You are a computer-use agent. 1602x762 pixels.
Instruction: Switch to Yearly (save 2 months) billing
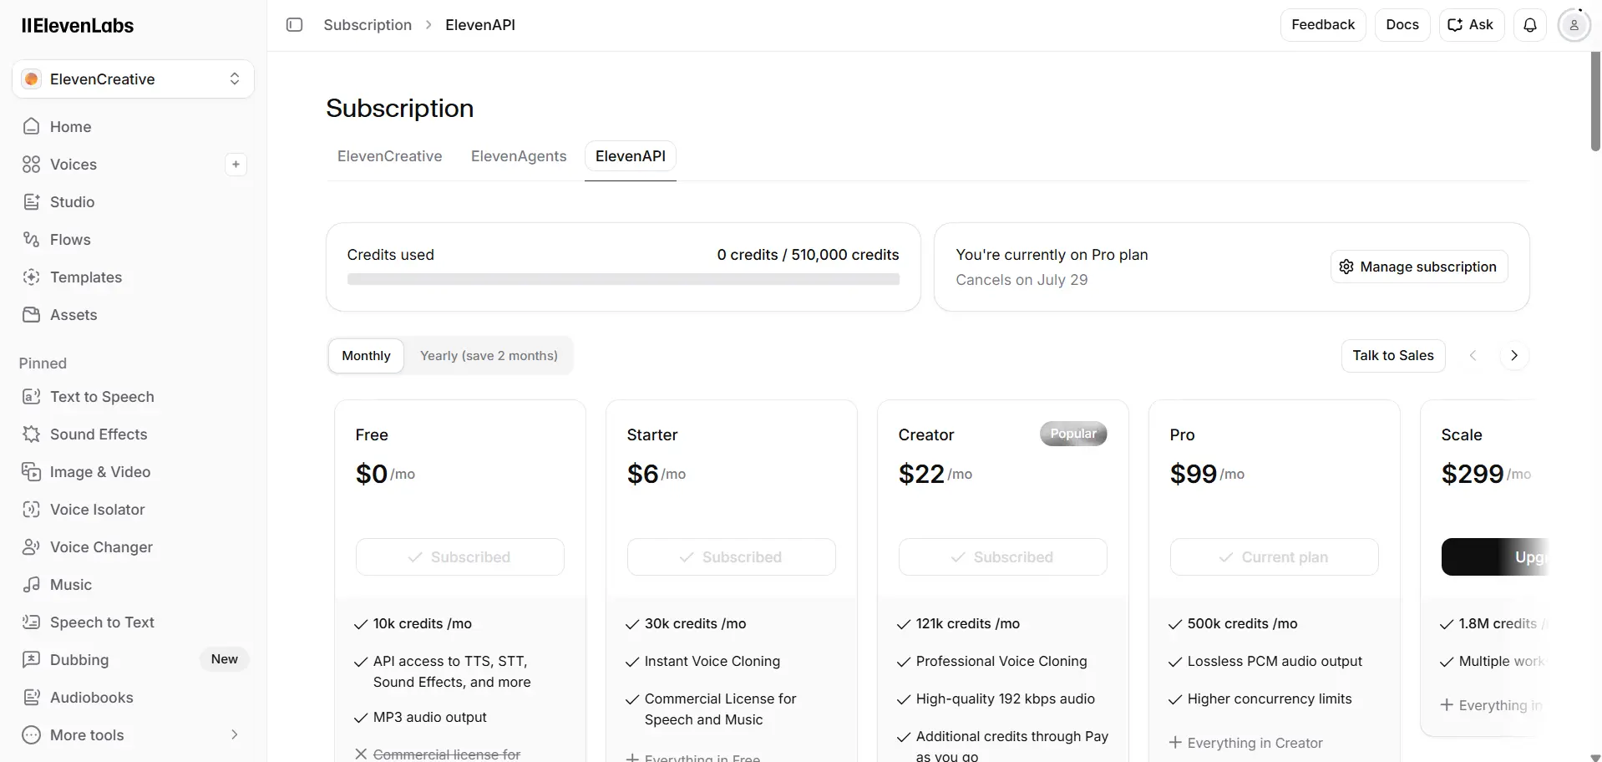pos(489,356)
